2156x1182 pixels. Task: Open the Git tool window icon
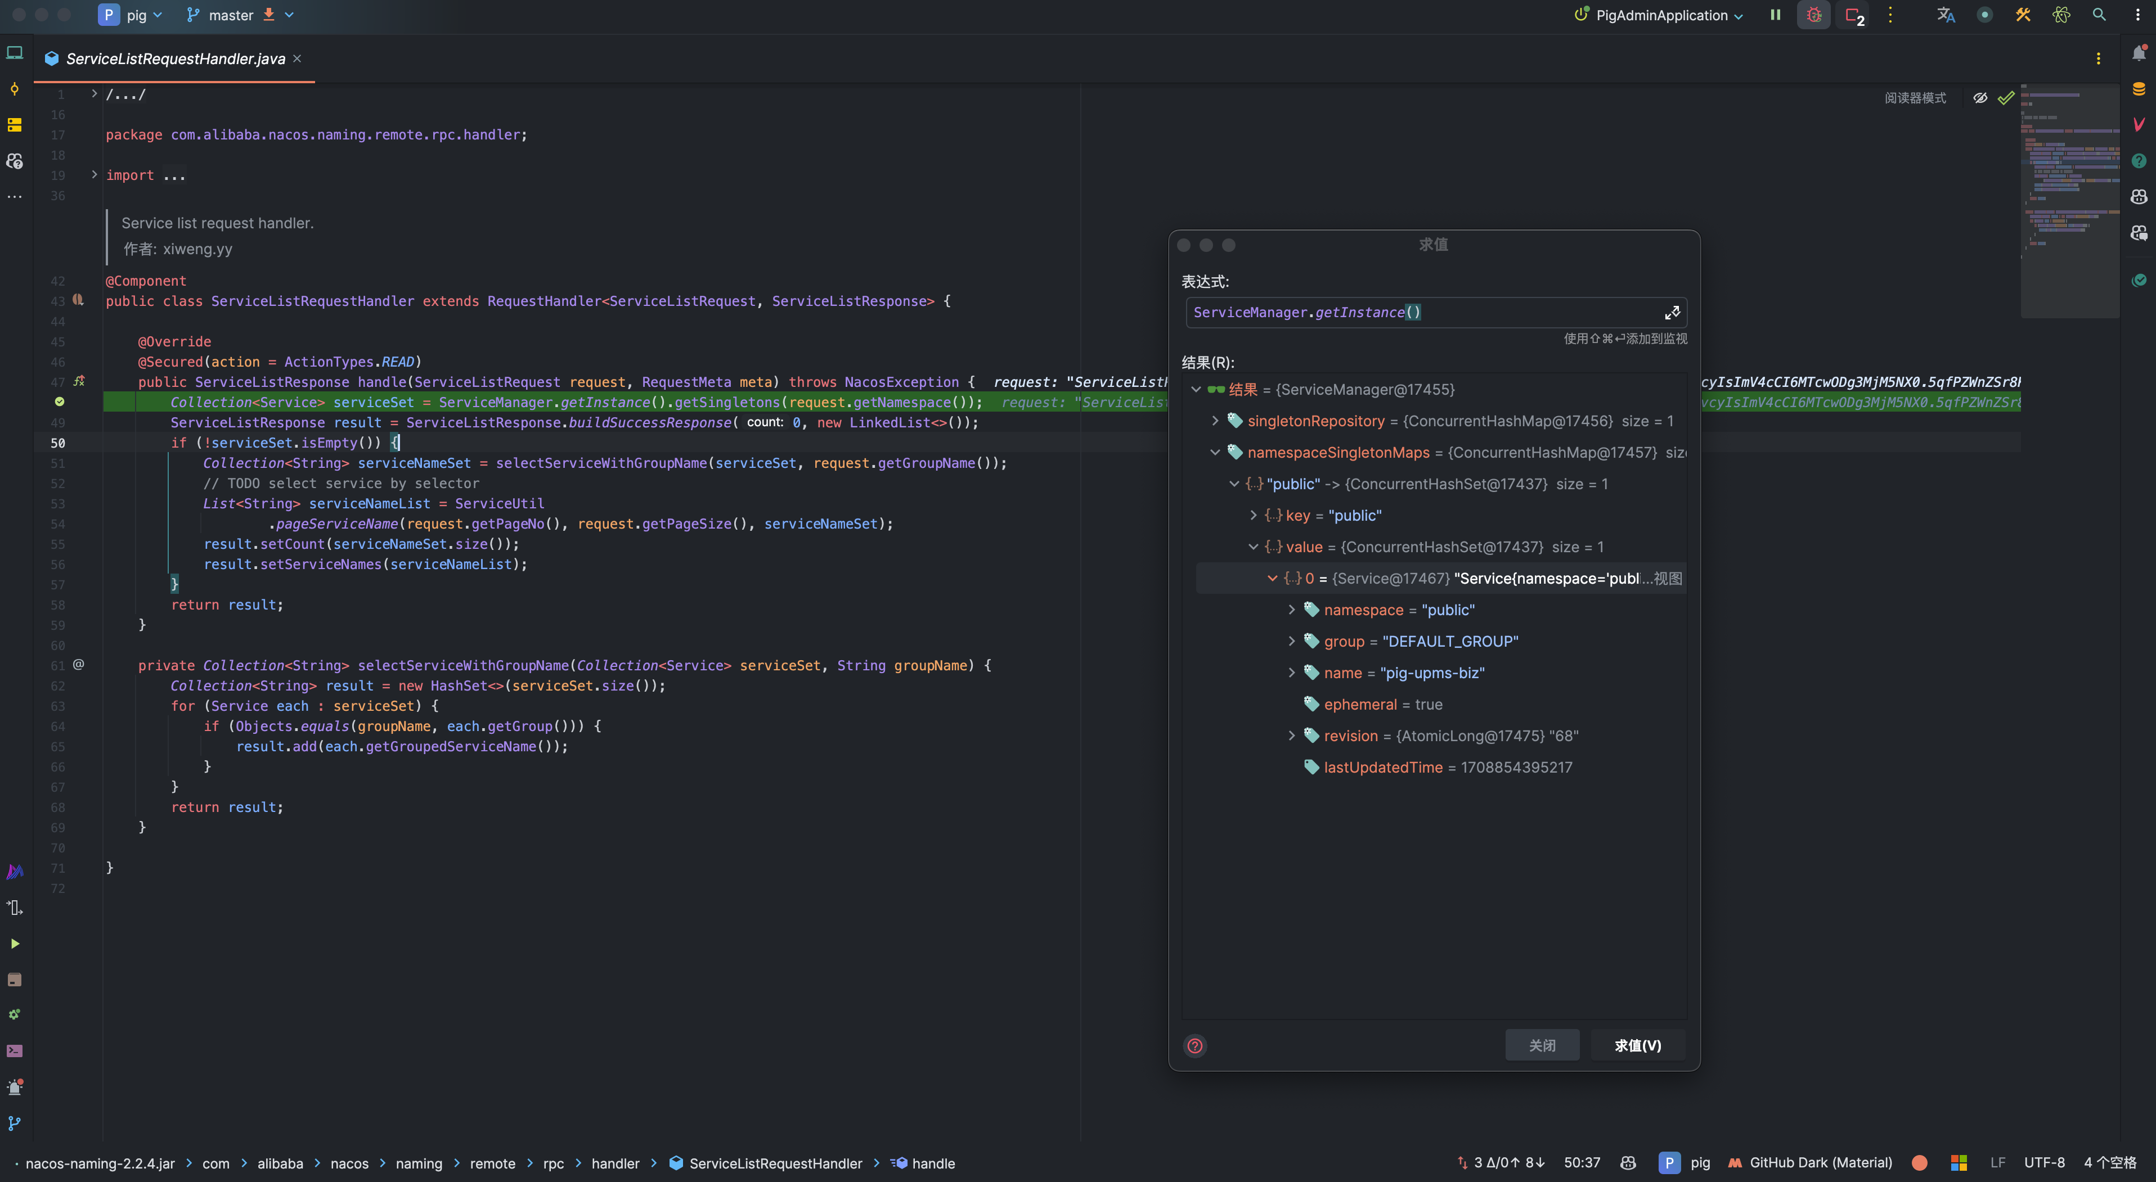(x=14, y=1124)
